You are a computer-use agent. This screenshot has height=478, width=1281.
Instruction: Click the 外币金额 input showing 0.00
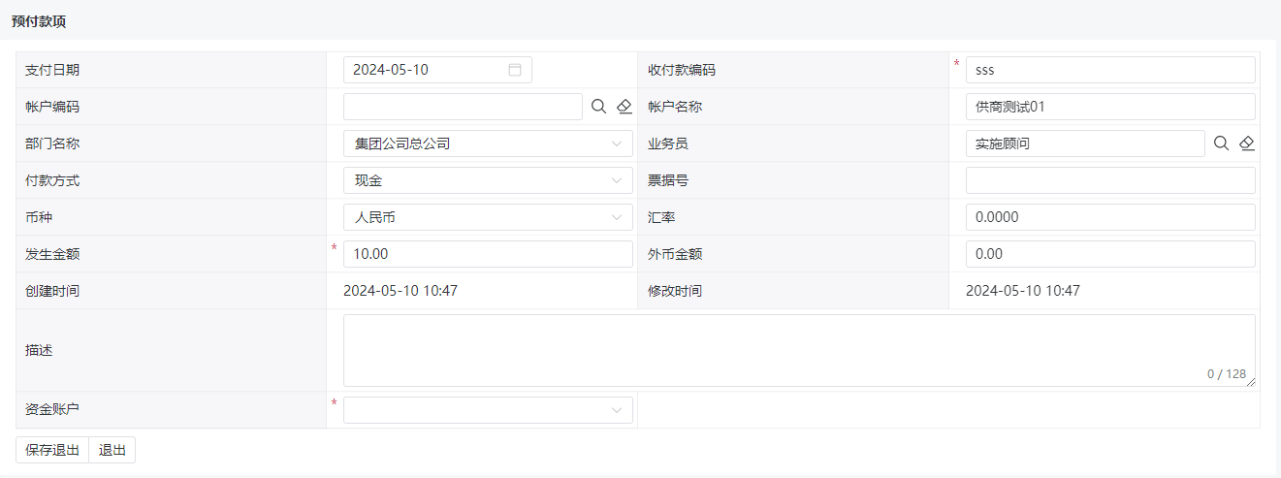1110,254
